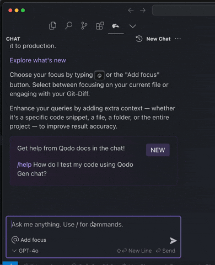Image resolution: width=215 pixels, height=265 pixels.
Task: Start a New Chat
Action: click(x=158, y=39)
